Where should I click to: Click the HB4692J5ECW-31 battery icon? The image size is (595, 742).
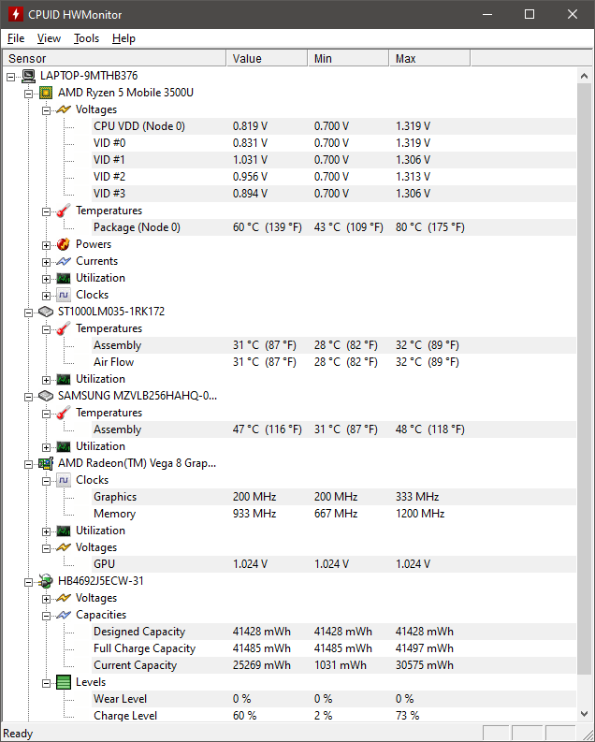click(x=46, y=581)
